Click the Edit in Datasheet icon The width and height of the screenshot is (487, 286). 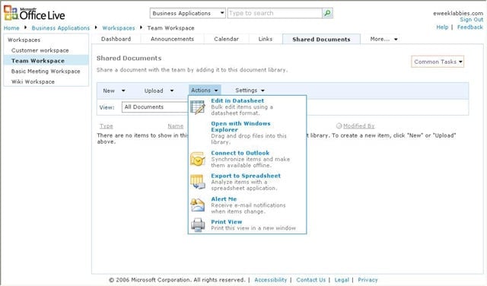point(198,107)
